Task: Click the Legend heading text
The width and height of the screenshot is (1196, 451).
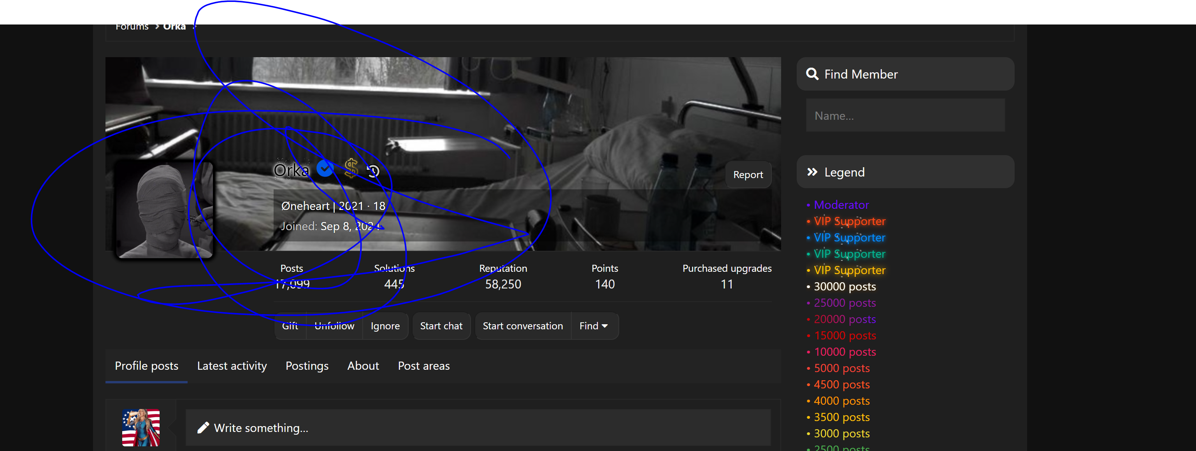Action: [x=844, y=172]
